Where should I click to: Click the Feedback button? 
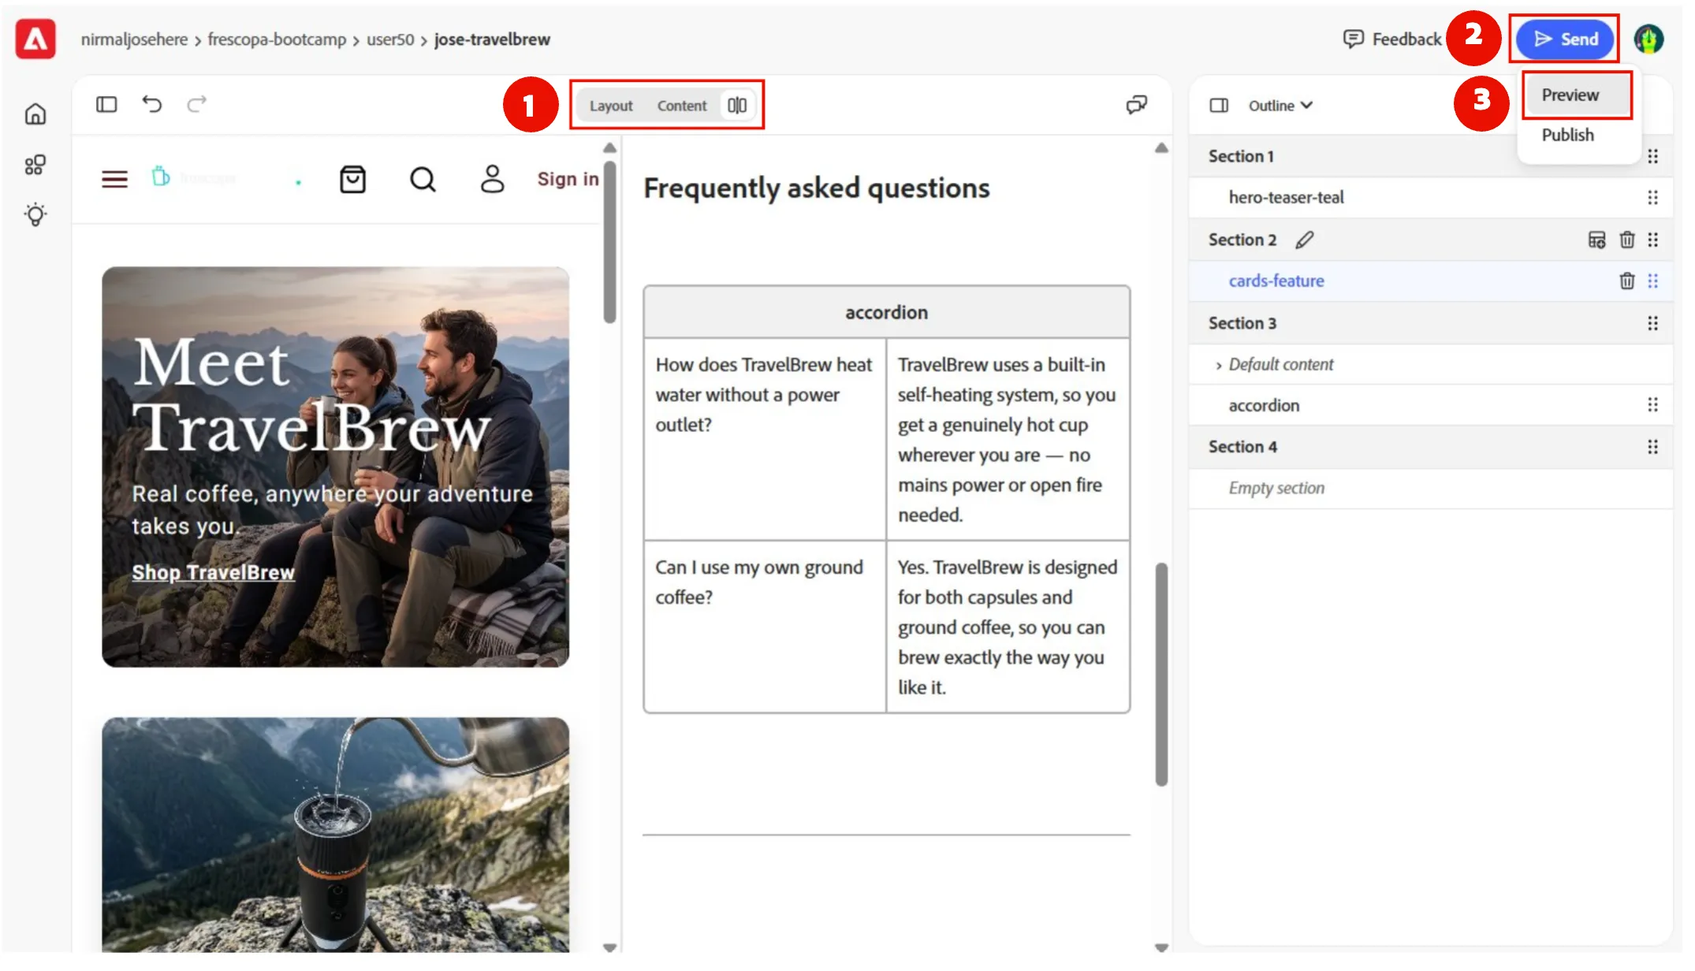(x=1392, y=39)
